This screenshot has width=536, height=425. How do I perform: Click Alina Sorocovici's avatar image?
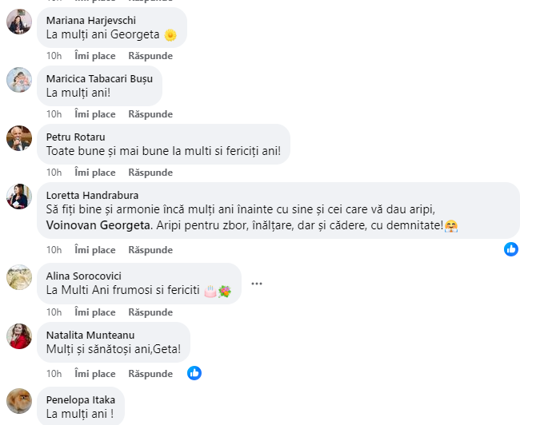(x=19, y=277)
